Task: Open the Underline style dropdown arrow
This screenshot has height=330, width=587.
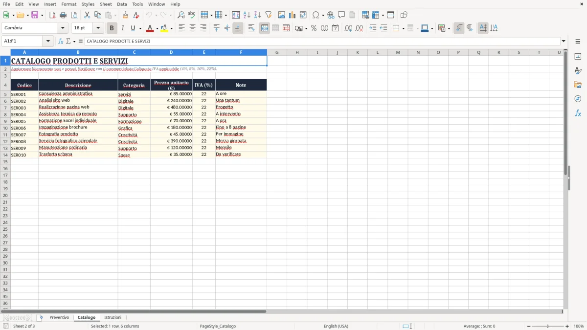Action: 140,28
